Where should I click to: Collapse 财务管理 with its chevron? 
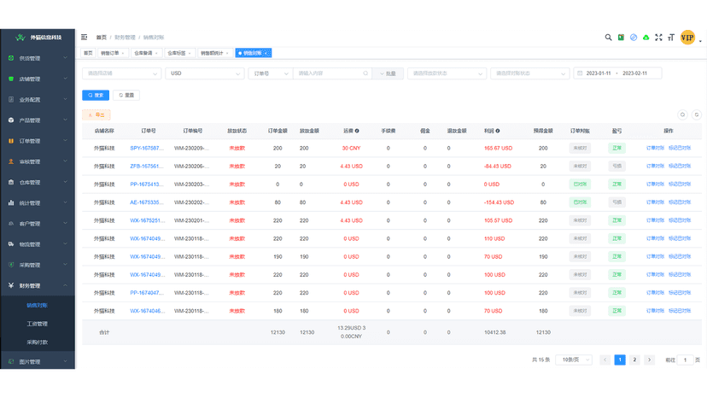pos(65,285)
